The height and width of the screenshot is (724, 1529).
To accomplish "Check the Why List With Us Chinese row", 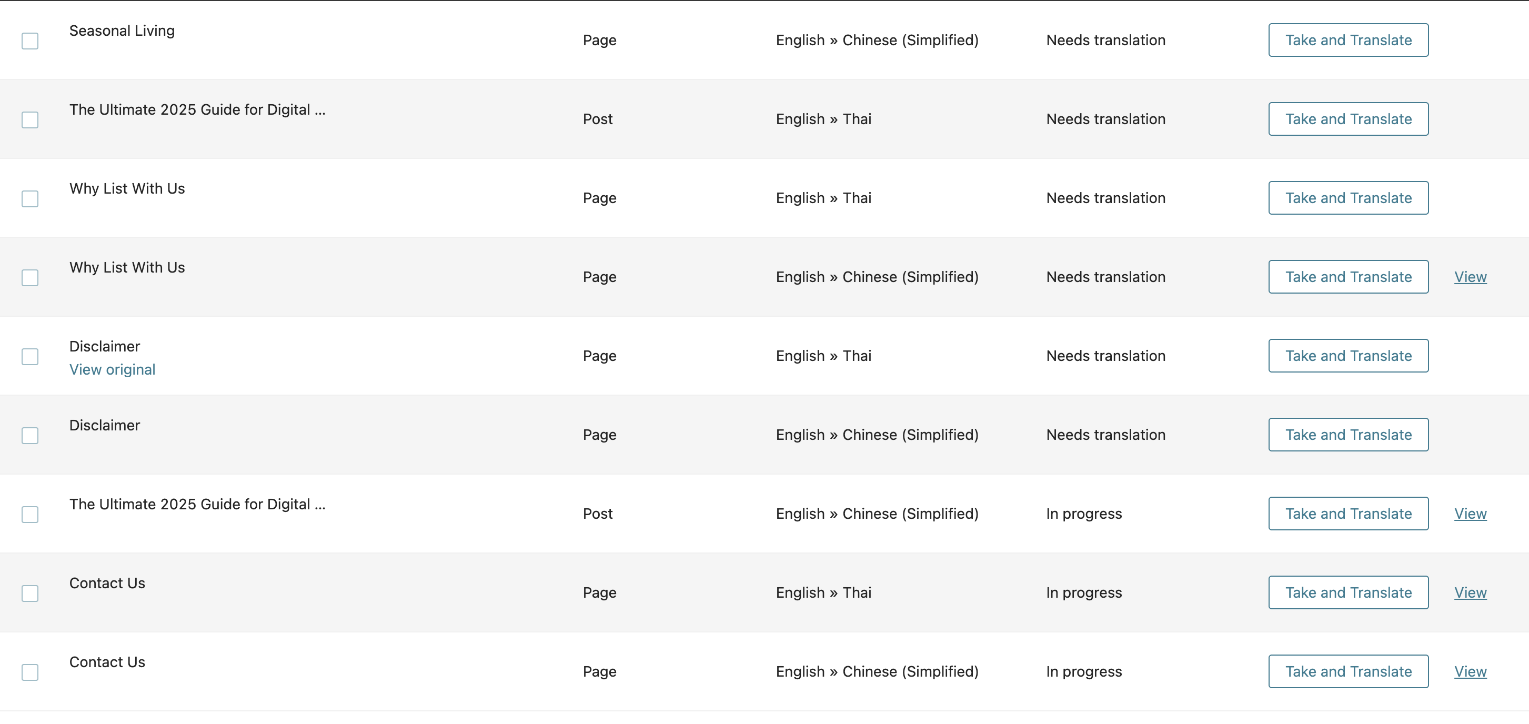I will pyautogui.click(x=29, y=278).
